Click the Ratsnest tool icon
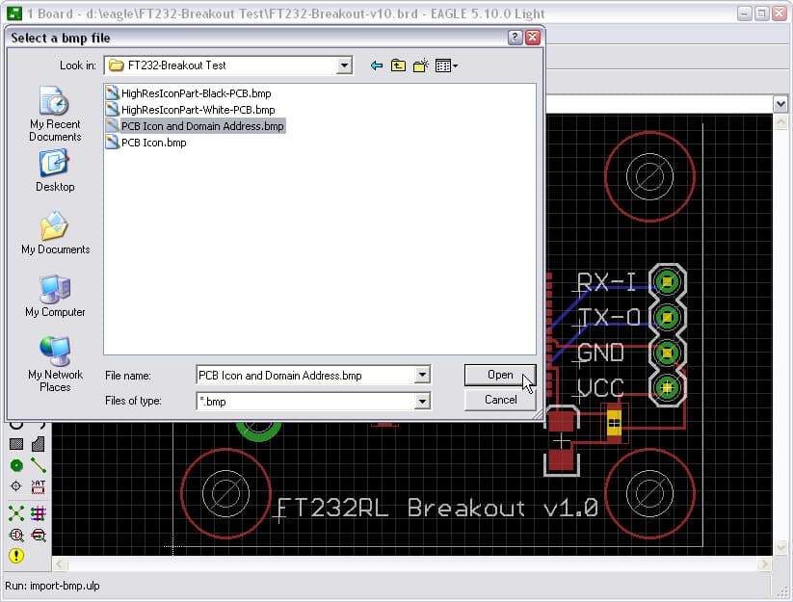 click(x=16, y=511)
